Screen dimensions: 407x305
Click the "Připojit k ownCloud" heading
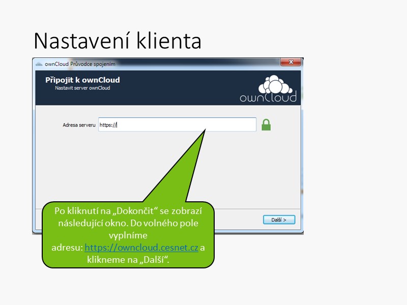(x=82, y=80)
